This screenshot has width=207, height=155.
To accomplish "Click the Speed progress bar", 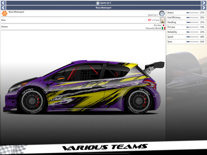I will click(x=192, y=37).
